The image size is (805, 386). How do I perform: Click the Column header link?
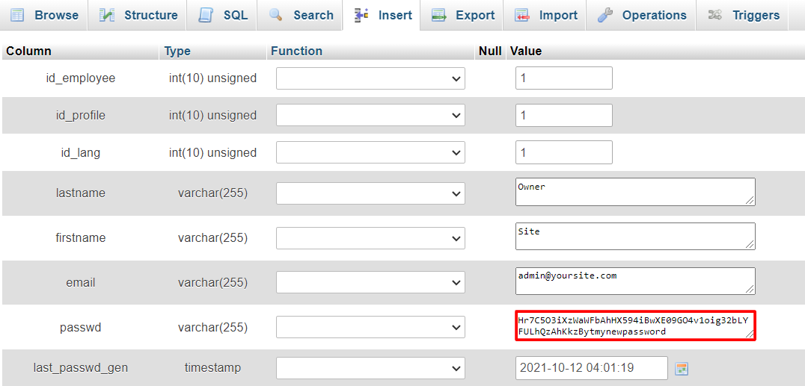click(x=28, y=51)
